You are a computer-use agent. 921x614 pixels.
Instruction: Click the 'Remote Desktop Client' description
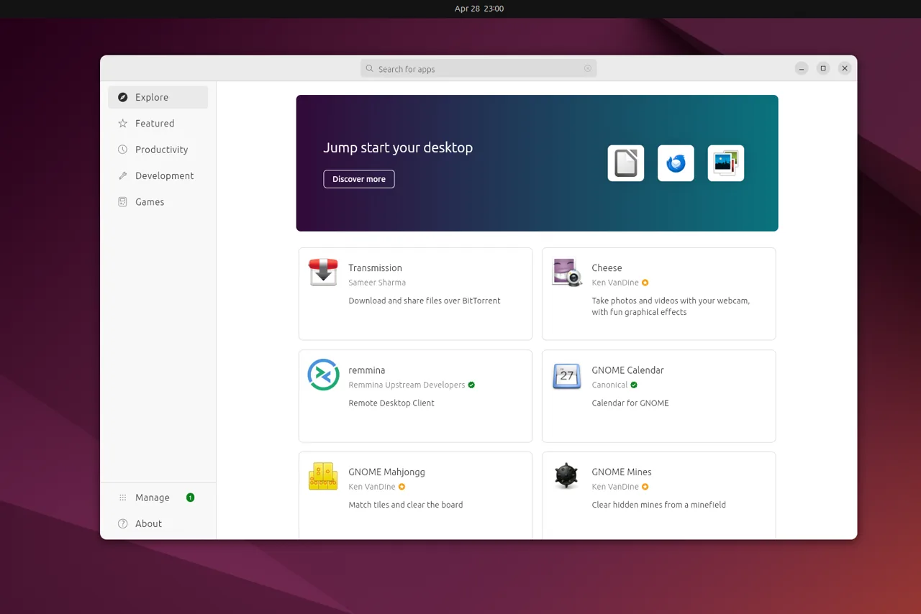click(391, 403)
